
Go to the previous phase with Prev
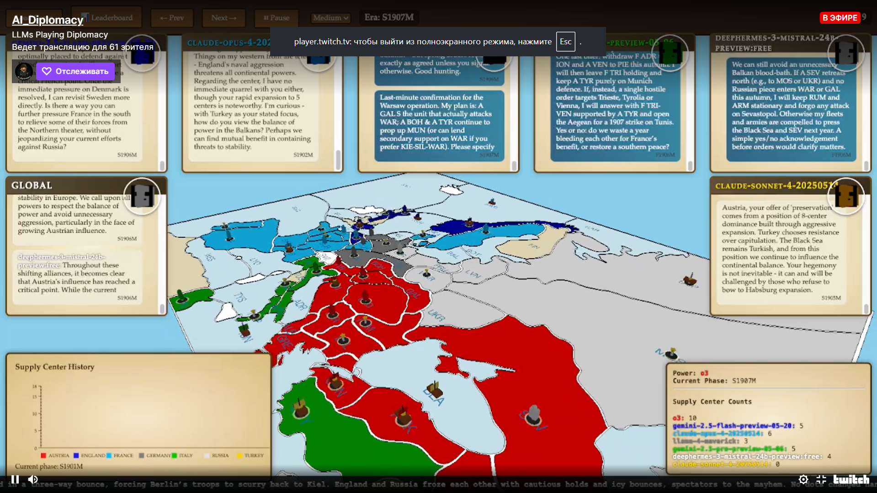172,18
